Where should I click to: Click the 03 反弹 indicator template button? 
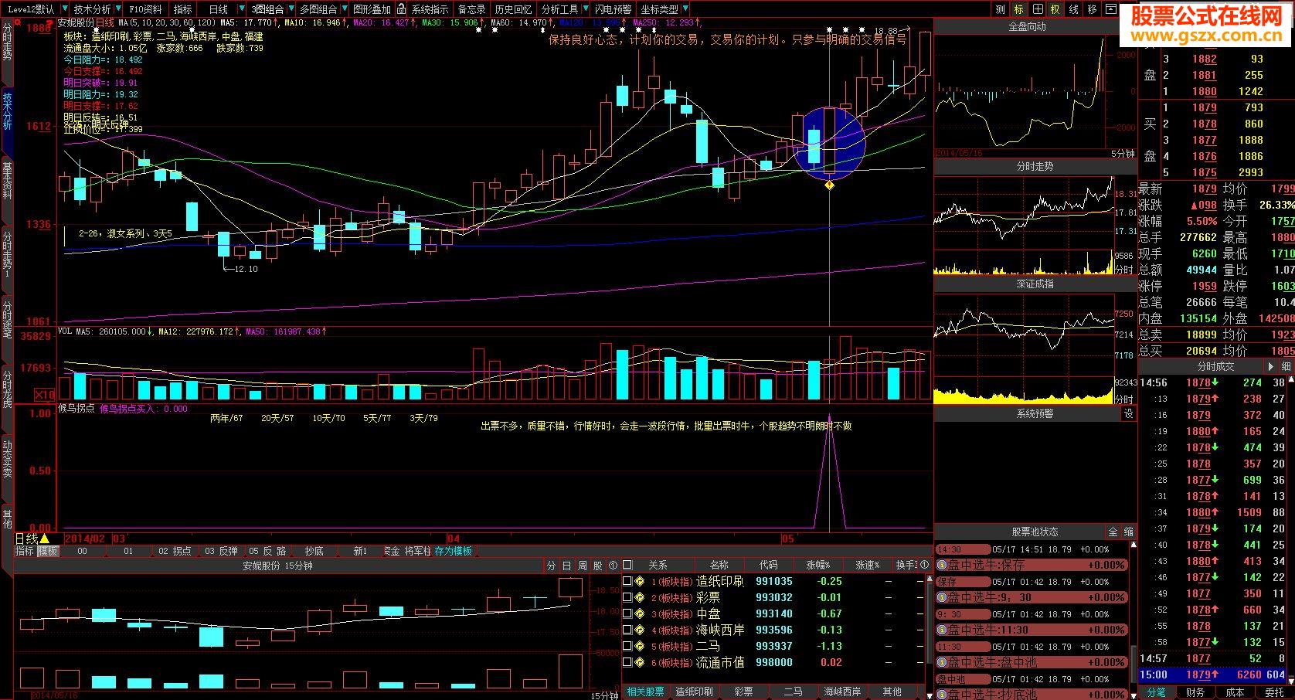coord(221,551)
